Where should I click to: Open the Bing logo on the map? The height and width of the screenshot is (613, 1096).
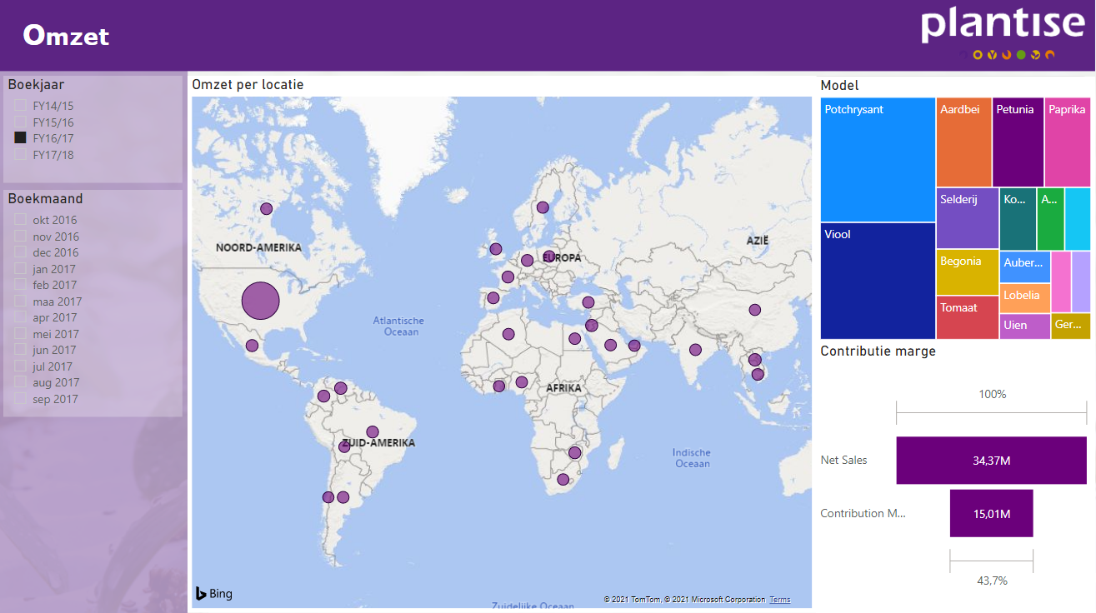click(214, 594)
